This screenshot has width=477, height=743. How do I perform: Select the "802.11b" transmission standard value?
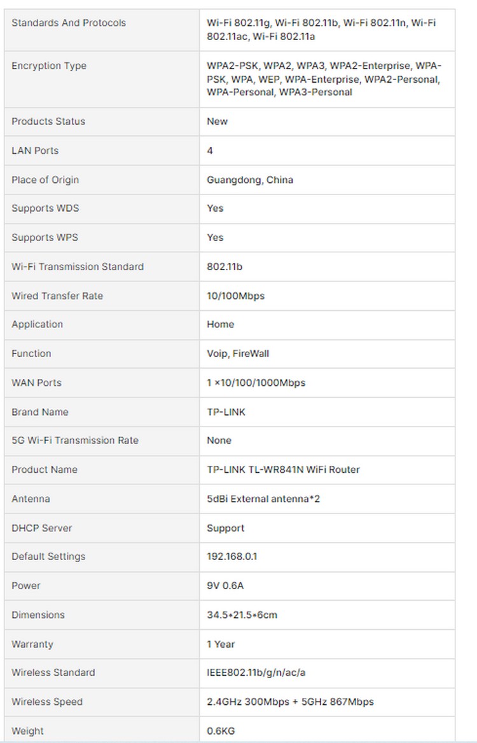225,267
